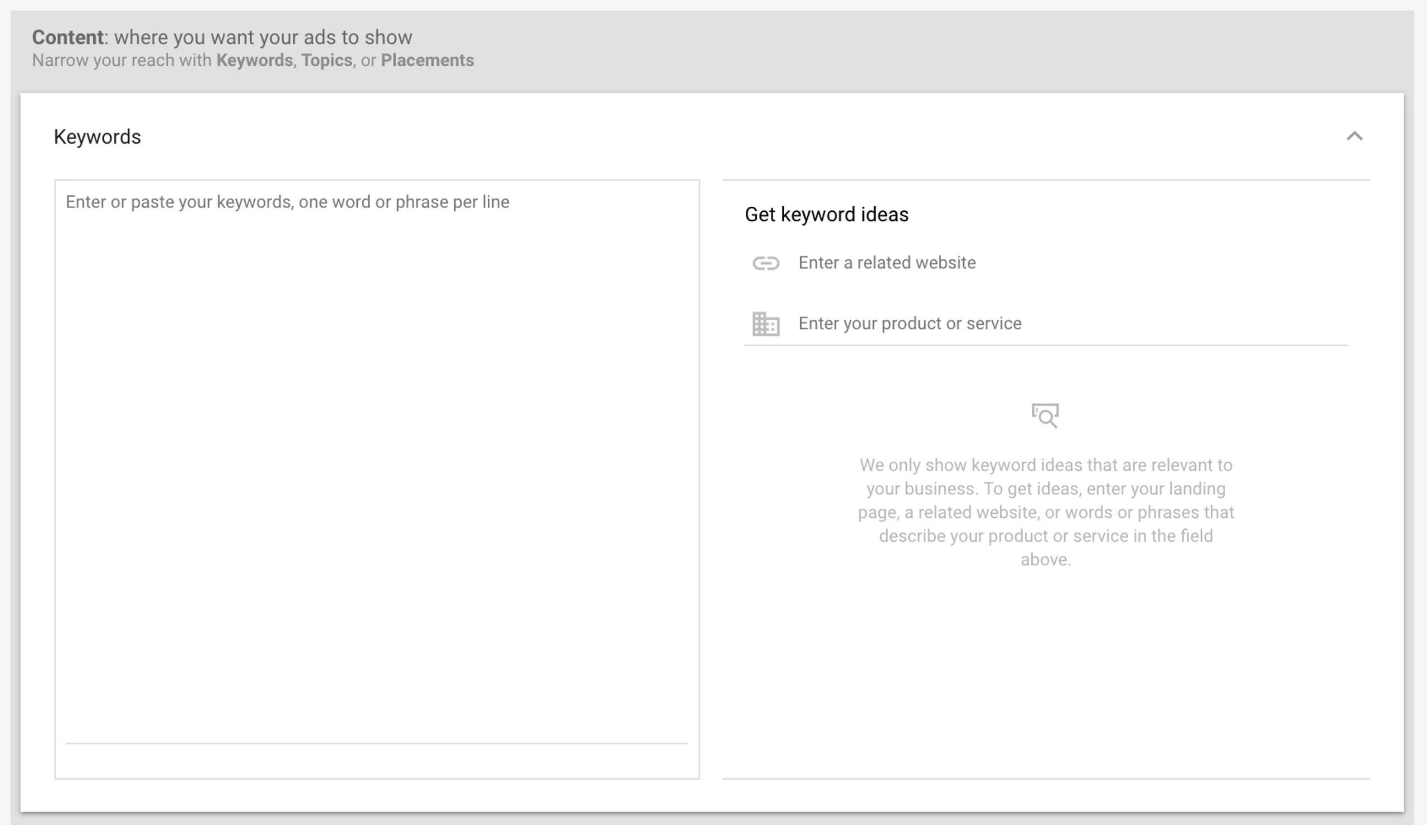This screenshot has width=1427, height=825.
Task: Click the keyword ideas explanation paragraph
Action: coord(1045,512)
